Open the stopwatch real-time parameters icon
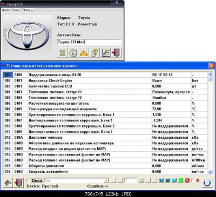 [73, 53]
